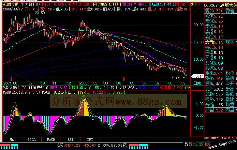Click the 5.05 low price label

point(176,78)
